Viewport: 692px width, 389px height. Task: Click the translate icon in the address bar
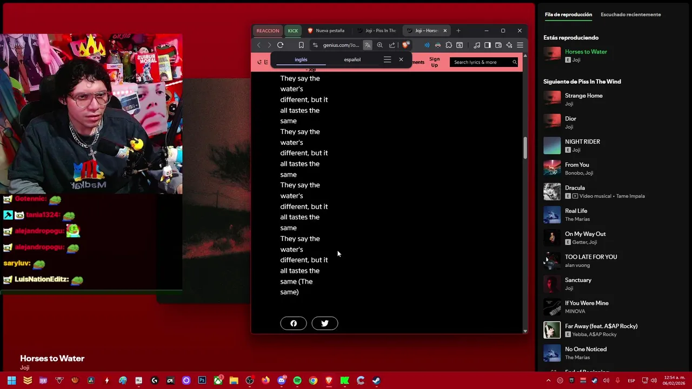(368, 45)
